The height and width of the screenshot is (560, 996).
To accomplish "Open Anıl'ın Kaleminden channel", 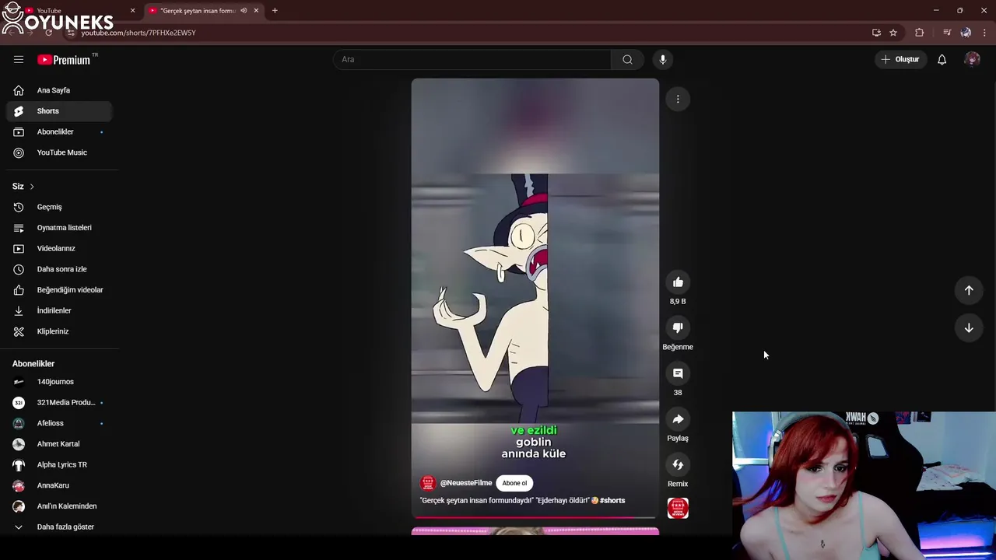I will point(59,506).
